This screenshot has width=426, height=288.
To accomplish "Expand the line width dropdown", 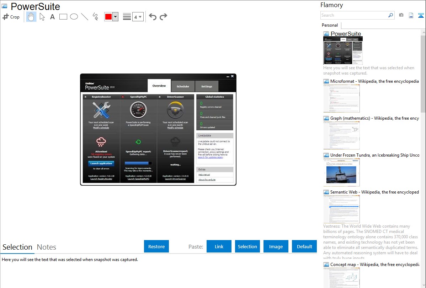I will point(138,17).
